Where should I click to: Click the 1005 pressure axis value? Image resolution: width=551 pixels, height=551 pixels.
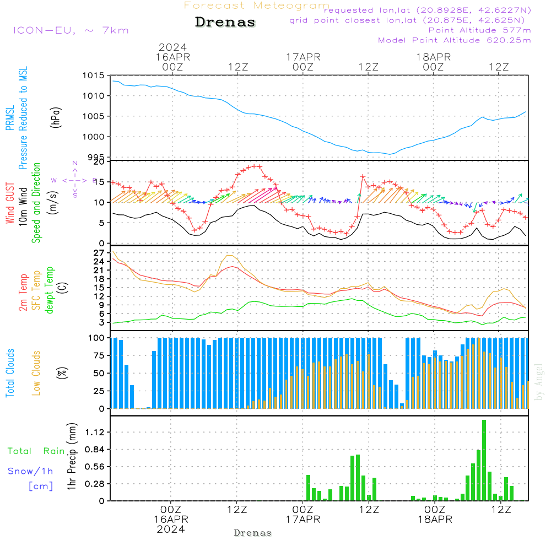(x=94, y=116)
